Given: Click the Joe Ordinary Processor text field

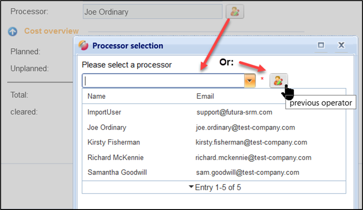Looking at the screenshot, I should tap(153, 12).
